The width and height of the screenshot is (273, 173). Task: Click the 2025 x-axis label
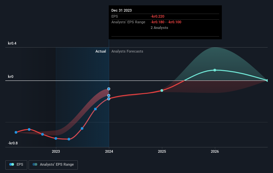pos(162,151)
